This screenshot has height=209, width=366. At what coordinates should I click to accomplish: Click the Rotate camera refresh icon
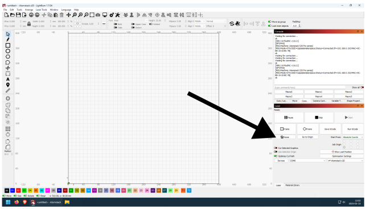tap(232, 23)
